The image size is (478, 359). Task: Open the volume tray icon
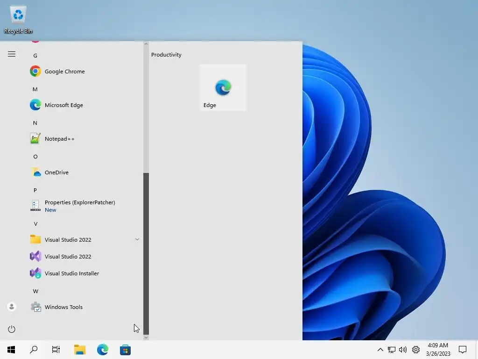pyautogui.click(x=403, y=350)
